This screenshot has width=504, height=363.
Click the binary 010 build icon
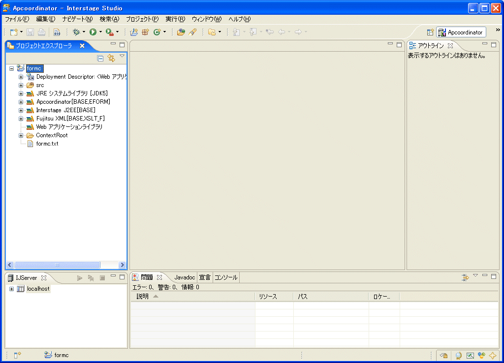[57, 32]
